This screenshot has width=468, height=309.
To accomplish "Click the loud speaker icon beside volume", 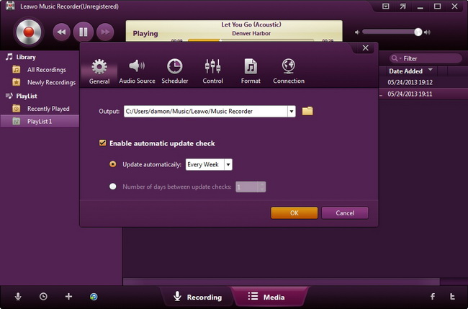I will point(428,32).
